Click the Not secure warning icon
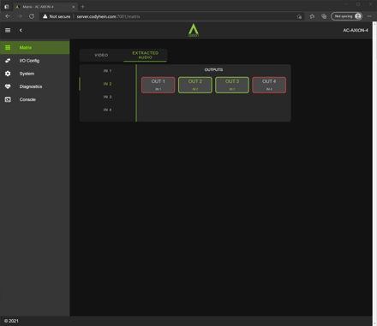The image size is (377, 326). click(45, 16)
